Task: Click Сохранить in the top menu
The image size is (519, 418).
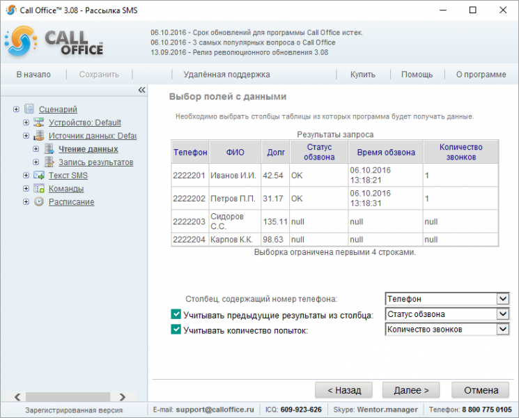Action: 99,75
